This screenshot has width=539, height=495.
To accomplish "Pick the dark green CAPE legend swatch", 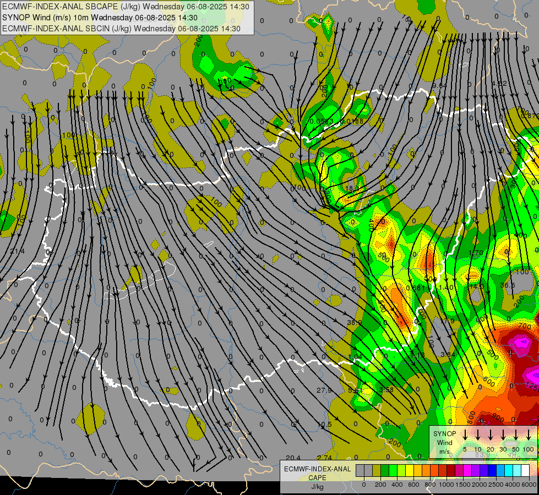I will pyautogui.click(x=385, y=470).
